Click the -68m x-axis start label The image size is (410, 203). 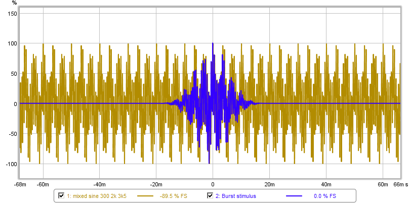click(20, 185)
